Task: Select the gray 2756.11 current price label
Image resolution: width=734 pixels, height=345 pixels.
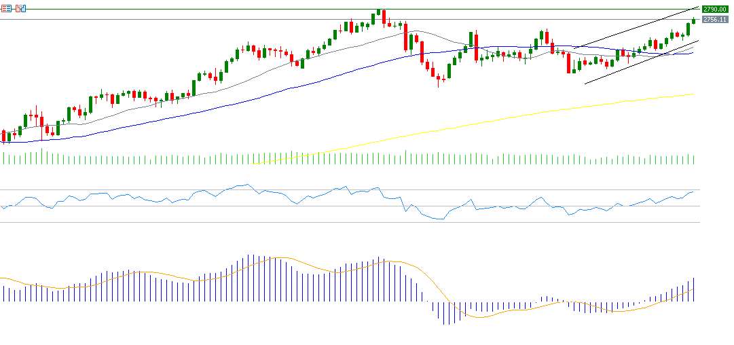Action: 715,20
